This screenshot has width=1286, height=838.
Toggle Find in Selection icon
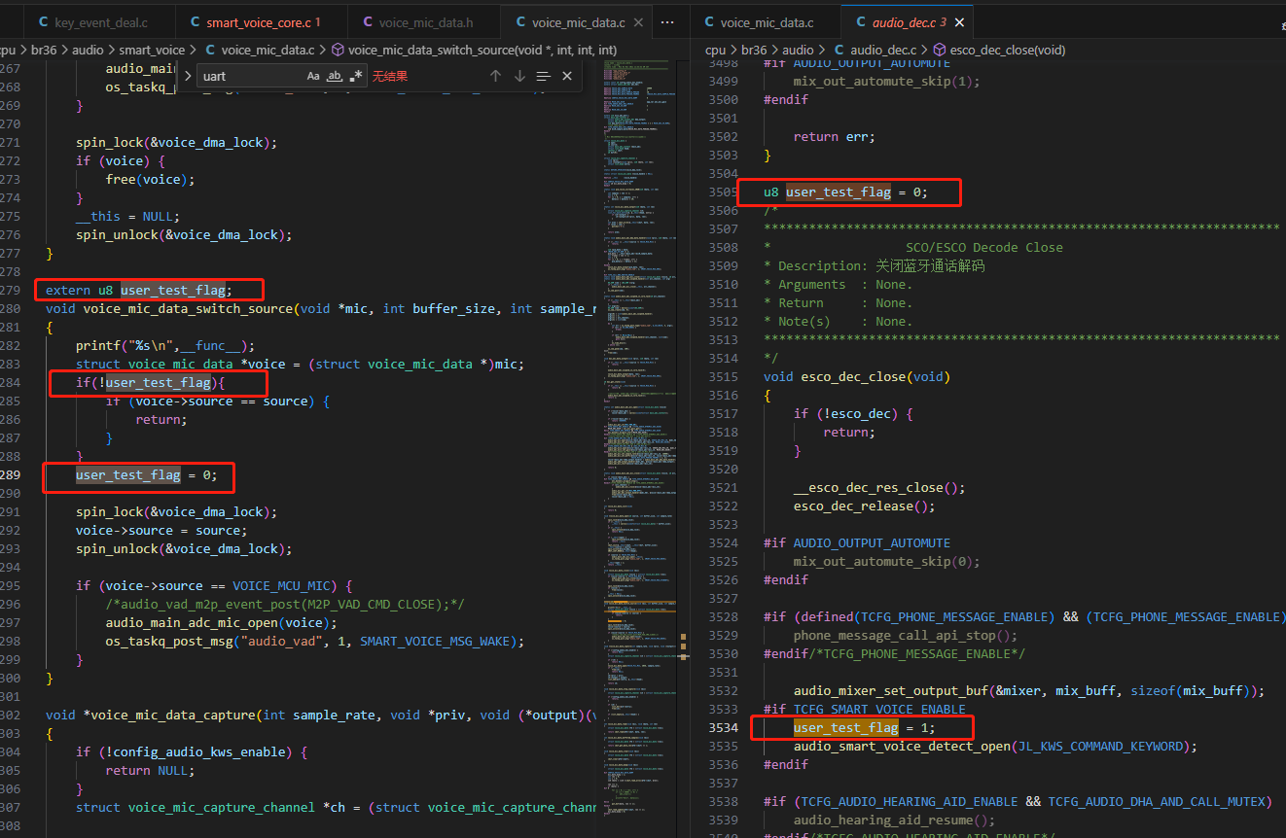(x=544, y=76)
